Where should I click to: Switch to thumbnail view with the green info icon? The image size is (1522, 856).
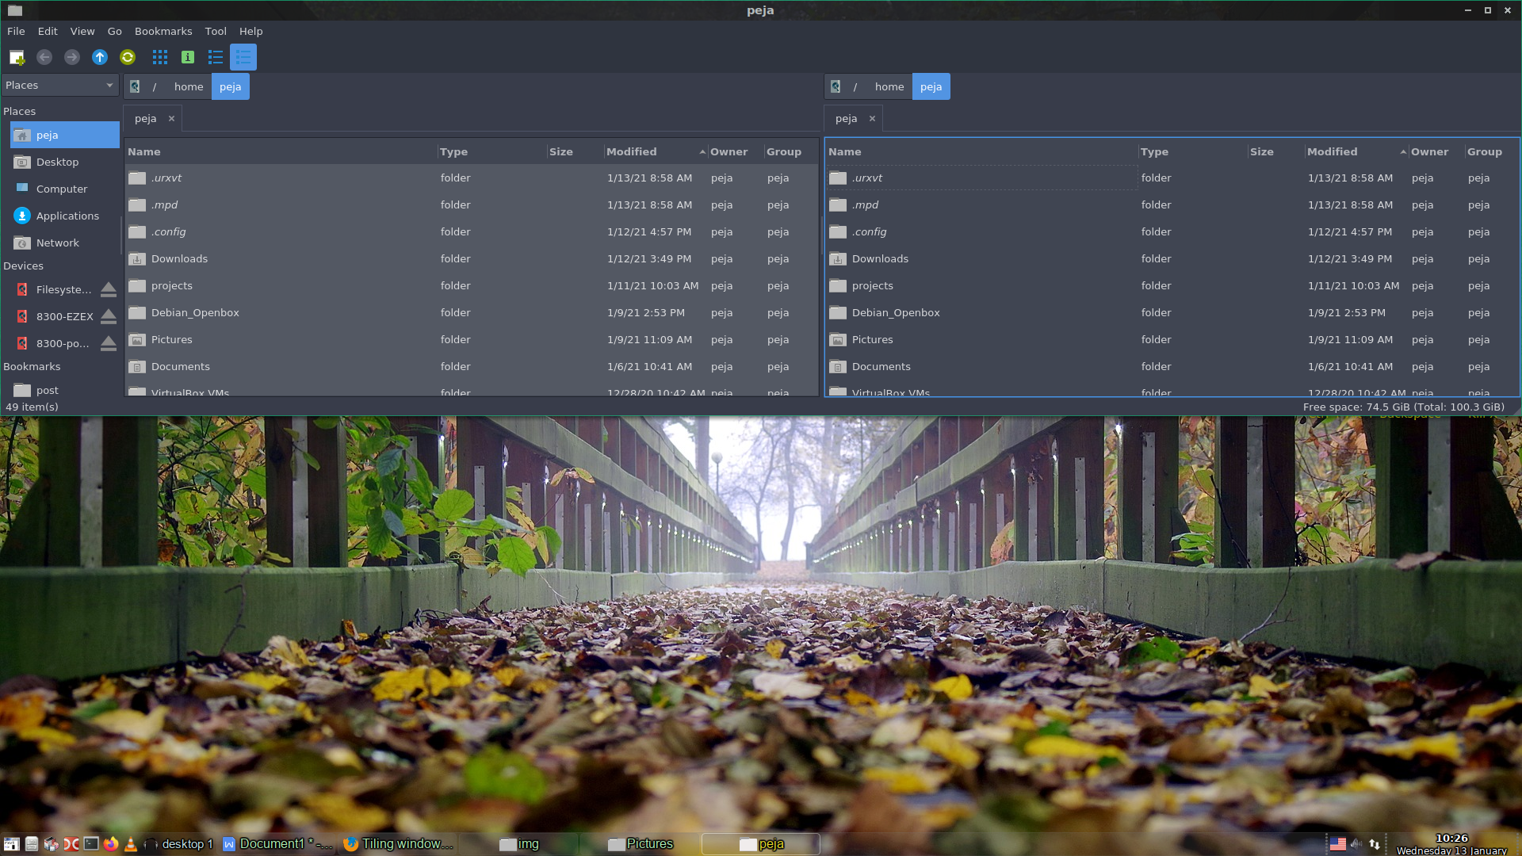point(188,57)
